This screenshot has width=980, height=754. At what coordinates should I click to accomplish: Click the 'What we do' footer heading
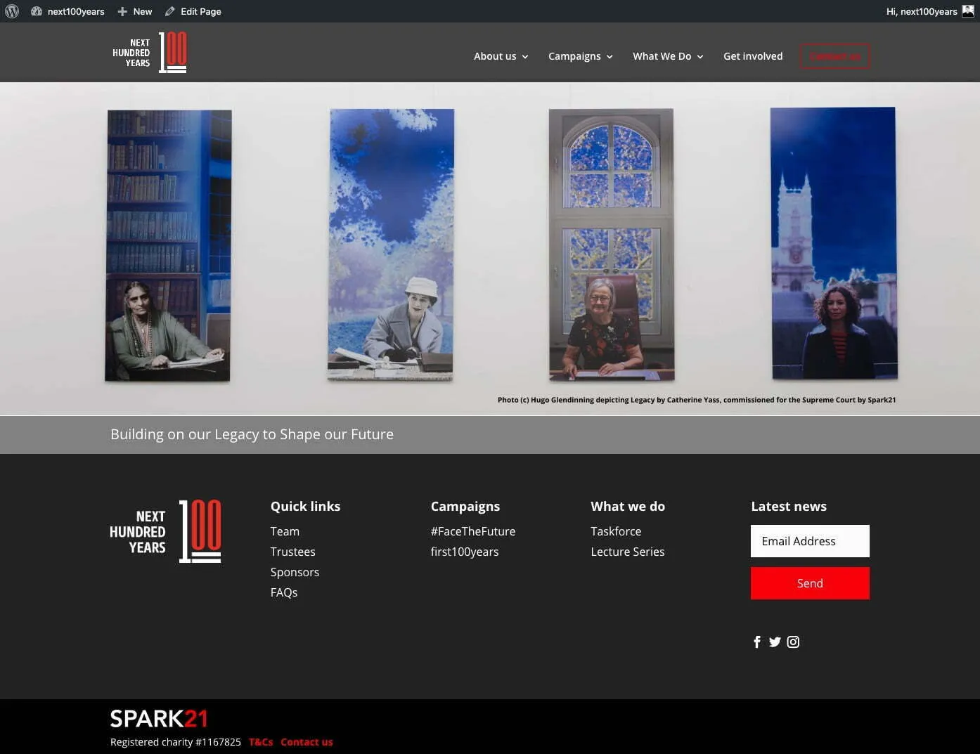[x=628, y=506]
